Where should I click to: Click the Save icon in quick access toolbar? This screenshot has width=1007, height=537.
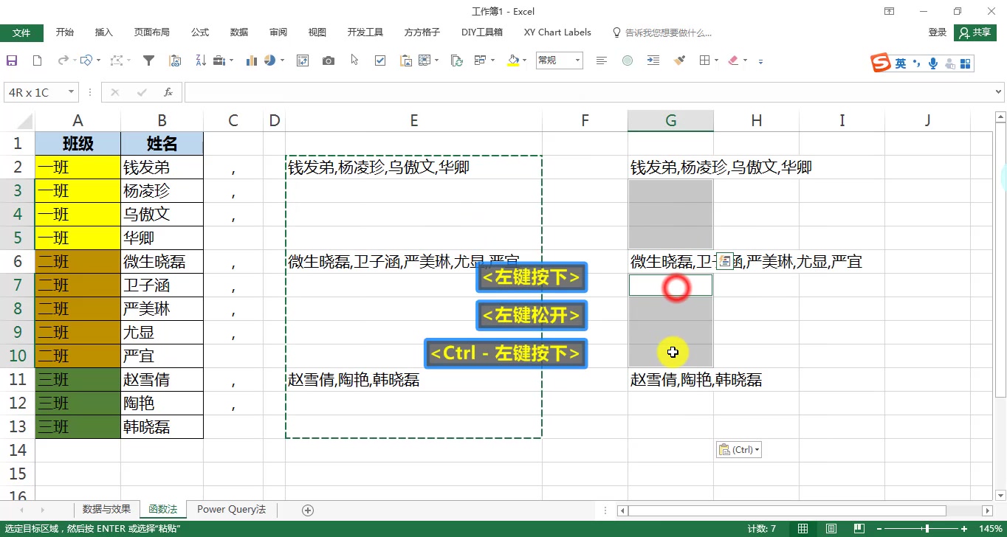(x=12, y=60)
